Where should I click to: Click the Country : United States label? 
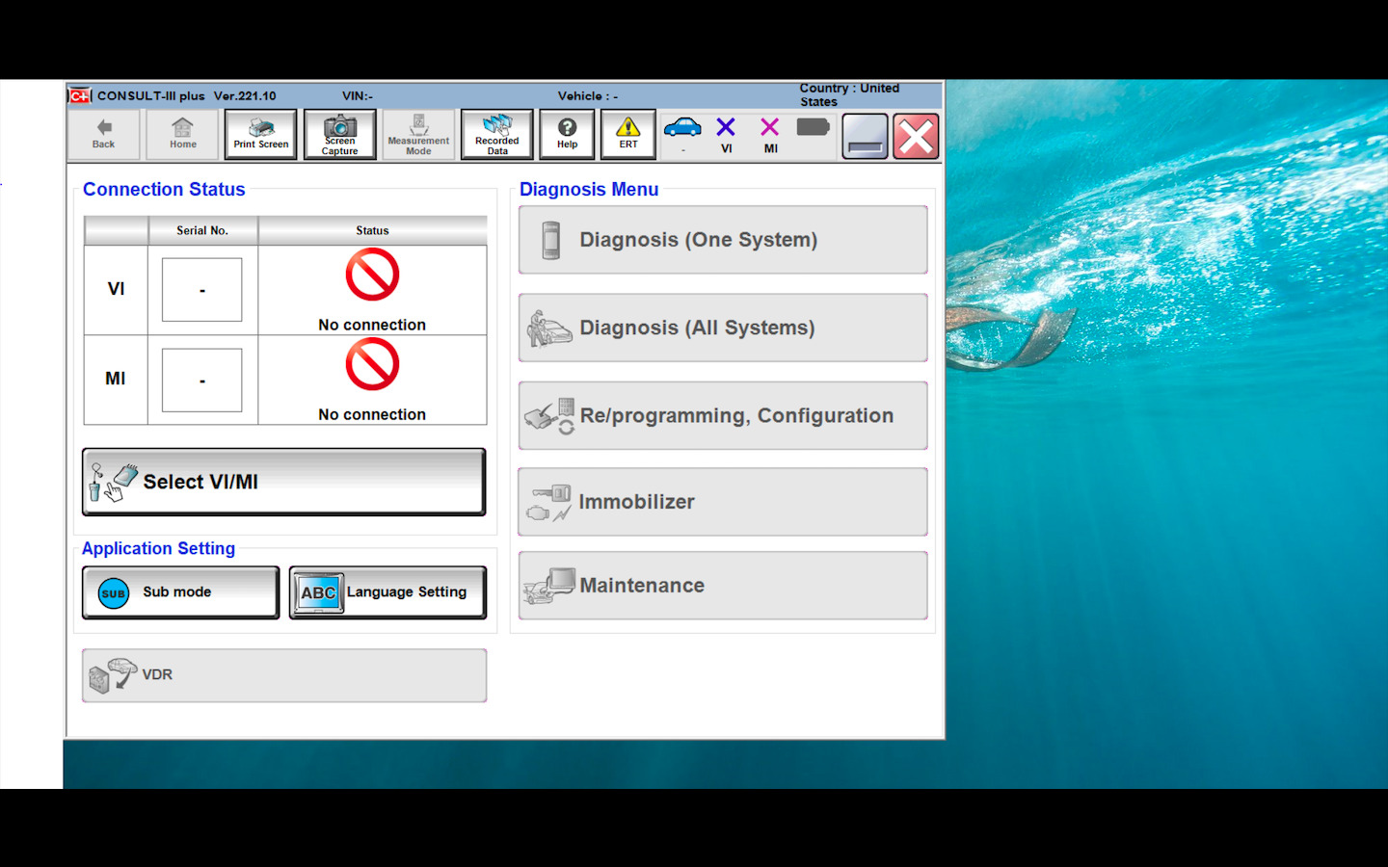tap(849, 94)
